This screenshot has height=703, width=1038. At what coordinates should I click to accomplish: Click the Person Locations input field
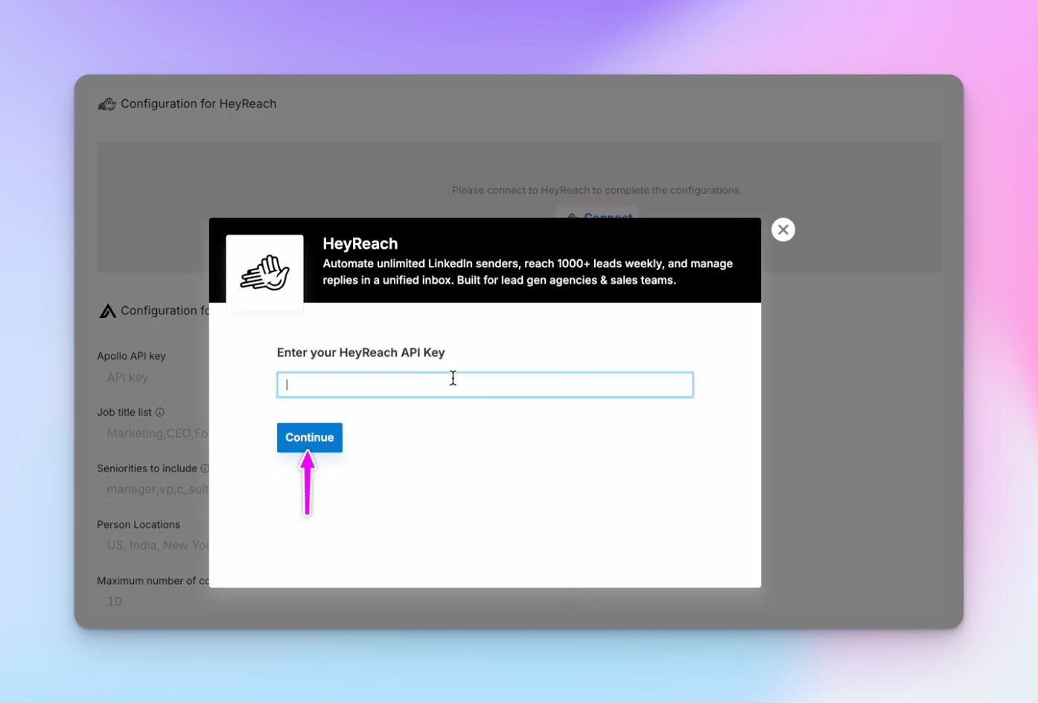(153, 545)
